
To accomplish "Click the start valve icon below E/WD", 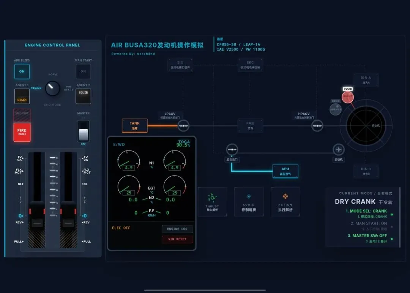I will click(x=232, y=149).
